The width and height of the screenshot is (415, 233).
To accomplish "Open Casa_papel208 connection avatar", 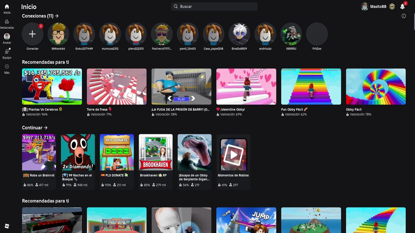I will (213, 34).
